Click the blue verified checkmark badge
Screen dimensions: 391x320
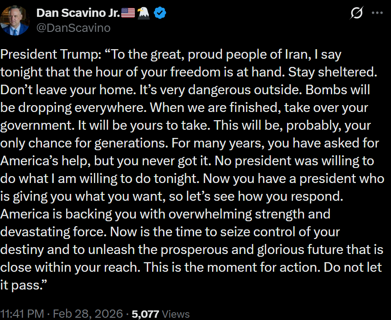pyautogui.click(x=160, y=13)
